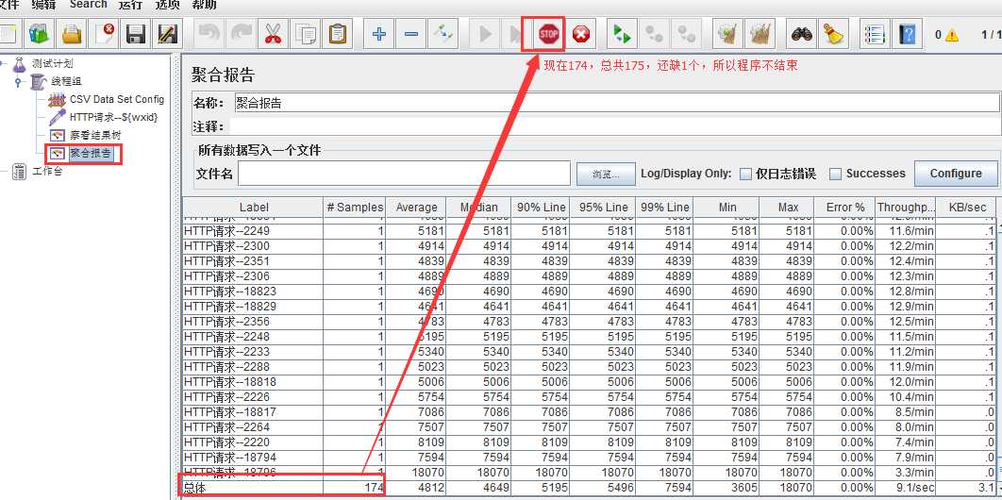Collapse the 线程组 tree node
Viewport: 1002px width, 500px height.
click(18, 82)
